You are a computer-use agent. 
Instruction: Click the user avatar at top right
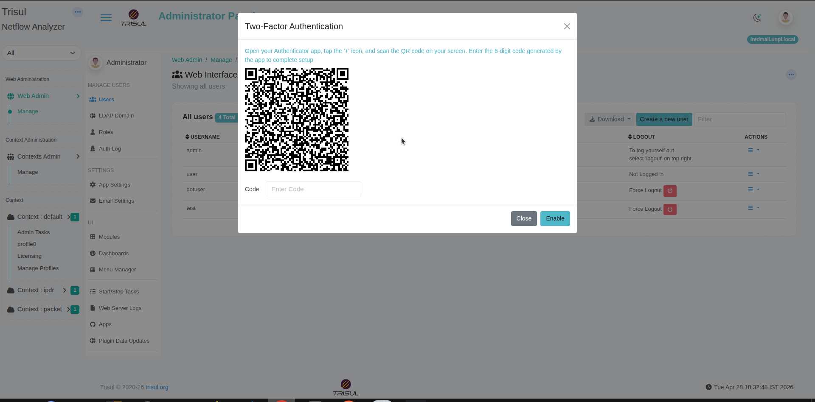(x=785, y=17)
